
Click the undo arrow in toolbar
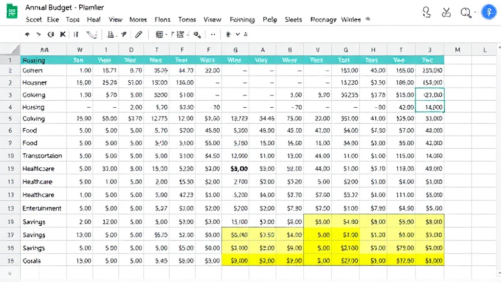(27, 34)
